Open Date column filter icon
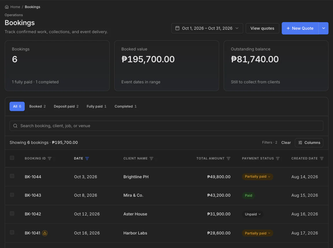This screenshot has width=333, height=248. [x=87, y=158]
